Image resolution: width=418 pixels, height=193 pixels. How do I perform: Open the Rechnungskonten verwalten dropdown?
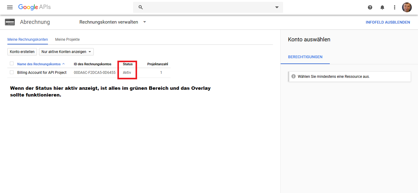pyautogui.click(x=113, y=22)
